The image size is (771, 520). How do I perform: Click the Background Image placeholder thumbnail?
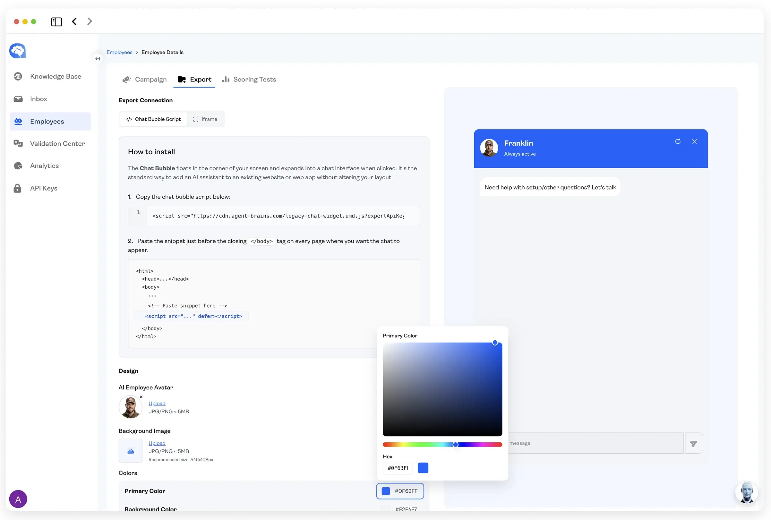point(131,451)
